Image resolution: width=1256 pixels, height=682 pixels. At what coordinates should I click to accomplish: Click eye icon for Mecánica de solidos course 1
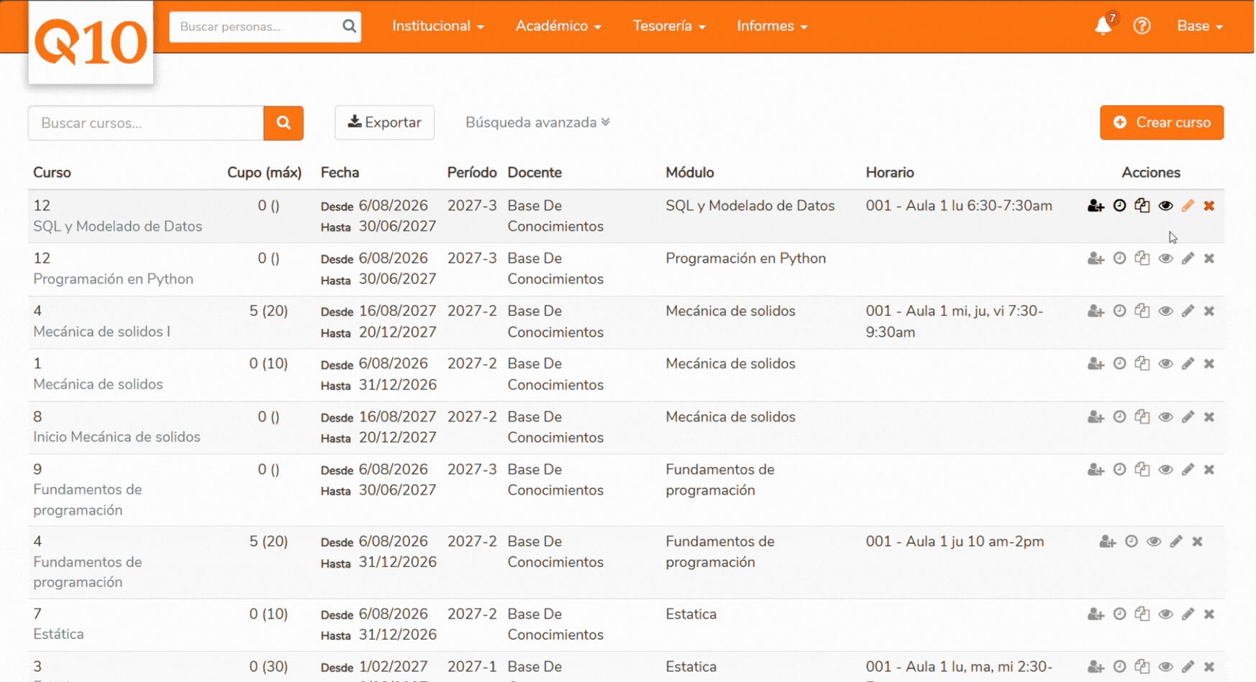[1165, 363]
